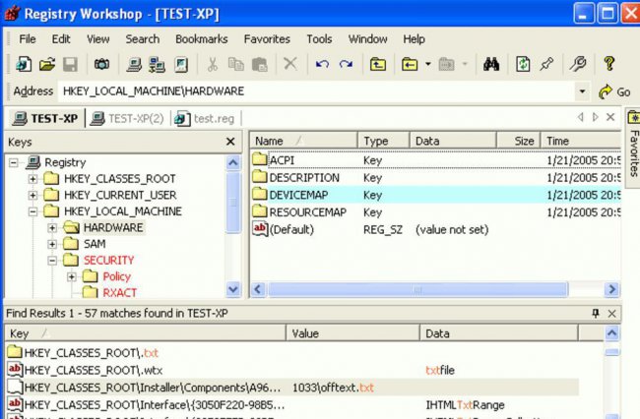Expand the SAM key
The height and width of the screenshot is (419, 640).
pyautogui.click(x=52, y=244)
